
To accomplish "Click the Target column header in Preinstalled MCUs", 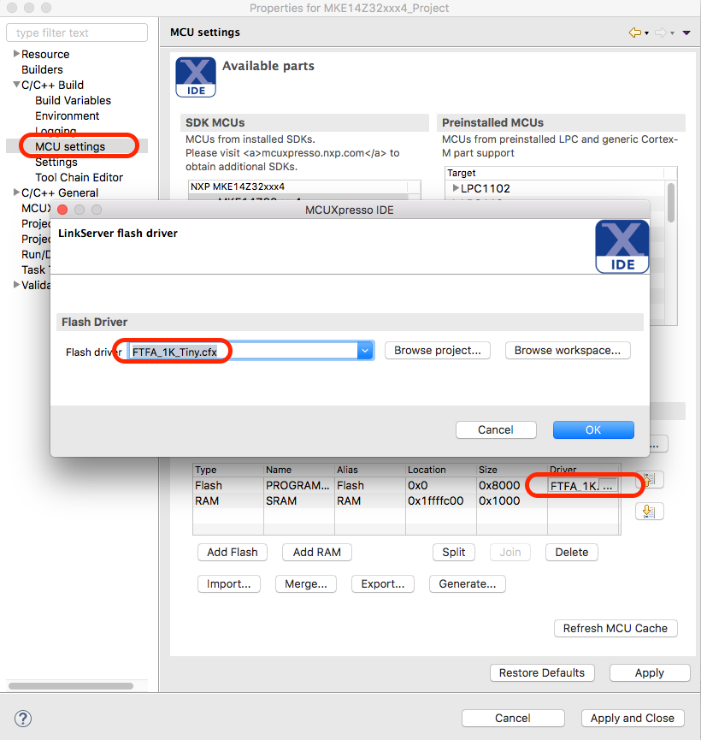I will click(554, 173).
